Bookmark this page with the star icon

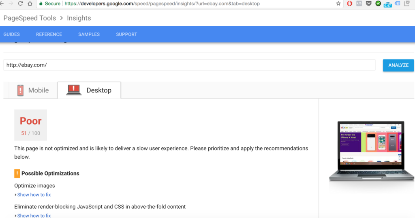pyautogui.click(x=338, y=4)
